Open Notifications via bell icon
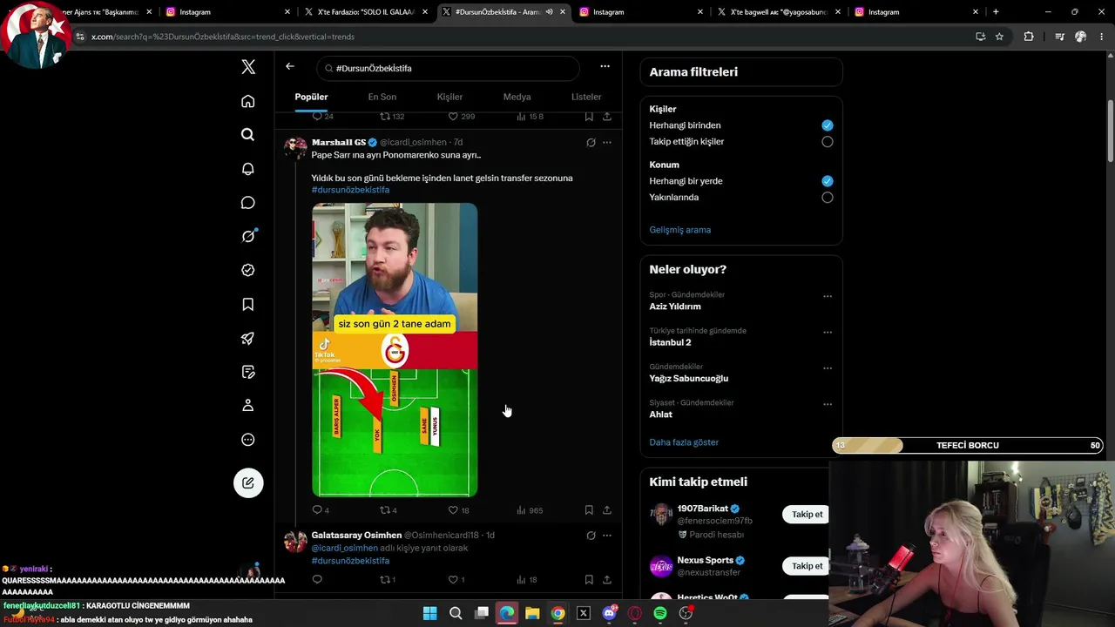The height and width of the screenshot is (627, 1115). point(248,169)
